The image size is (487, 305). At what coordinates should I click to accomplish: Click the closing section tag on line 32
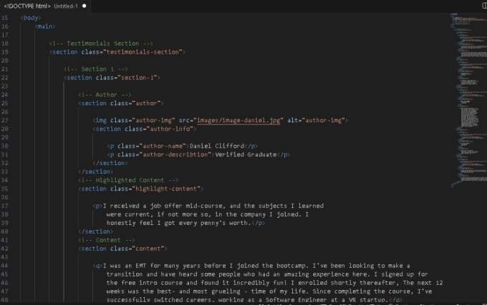coord(110,163)
